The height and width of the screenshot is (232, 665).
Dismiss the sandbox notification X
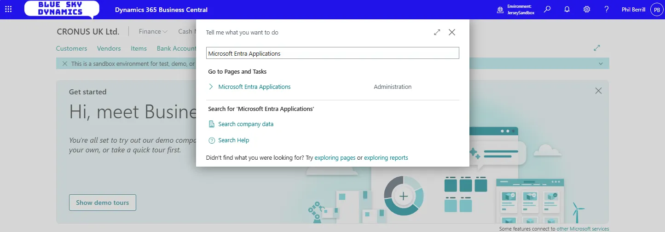coord(64,64)
